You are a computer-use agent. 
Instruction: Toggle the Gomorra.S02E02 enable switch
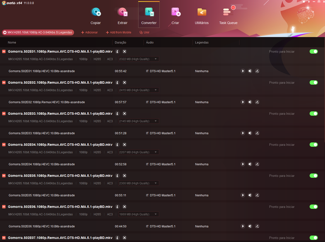314,82
